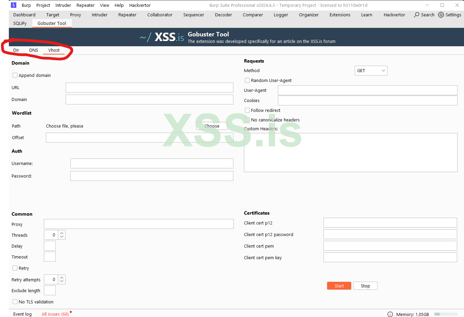The image size is (464, 317).
Task: Click the Domain input field
Action: [x=149, y=99]
